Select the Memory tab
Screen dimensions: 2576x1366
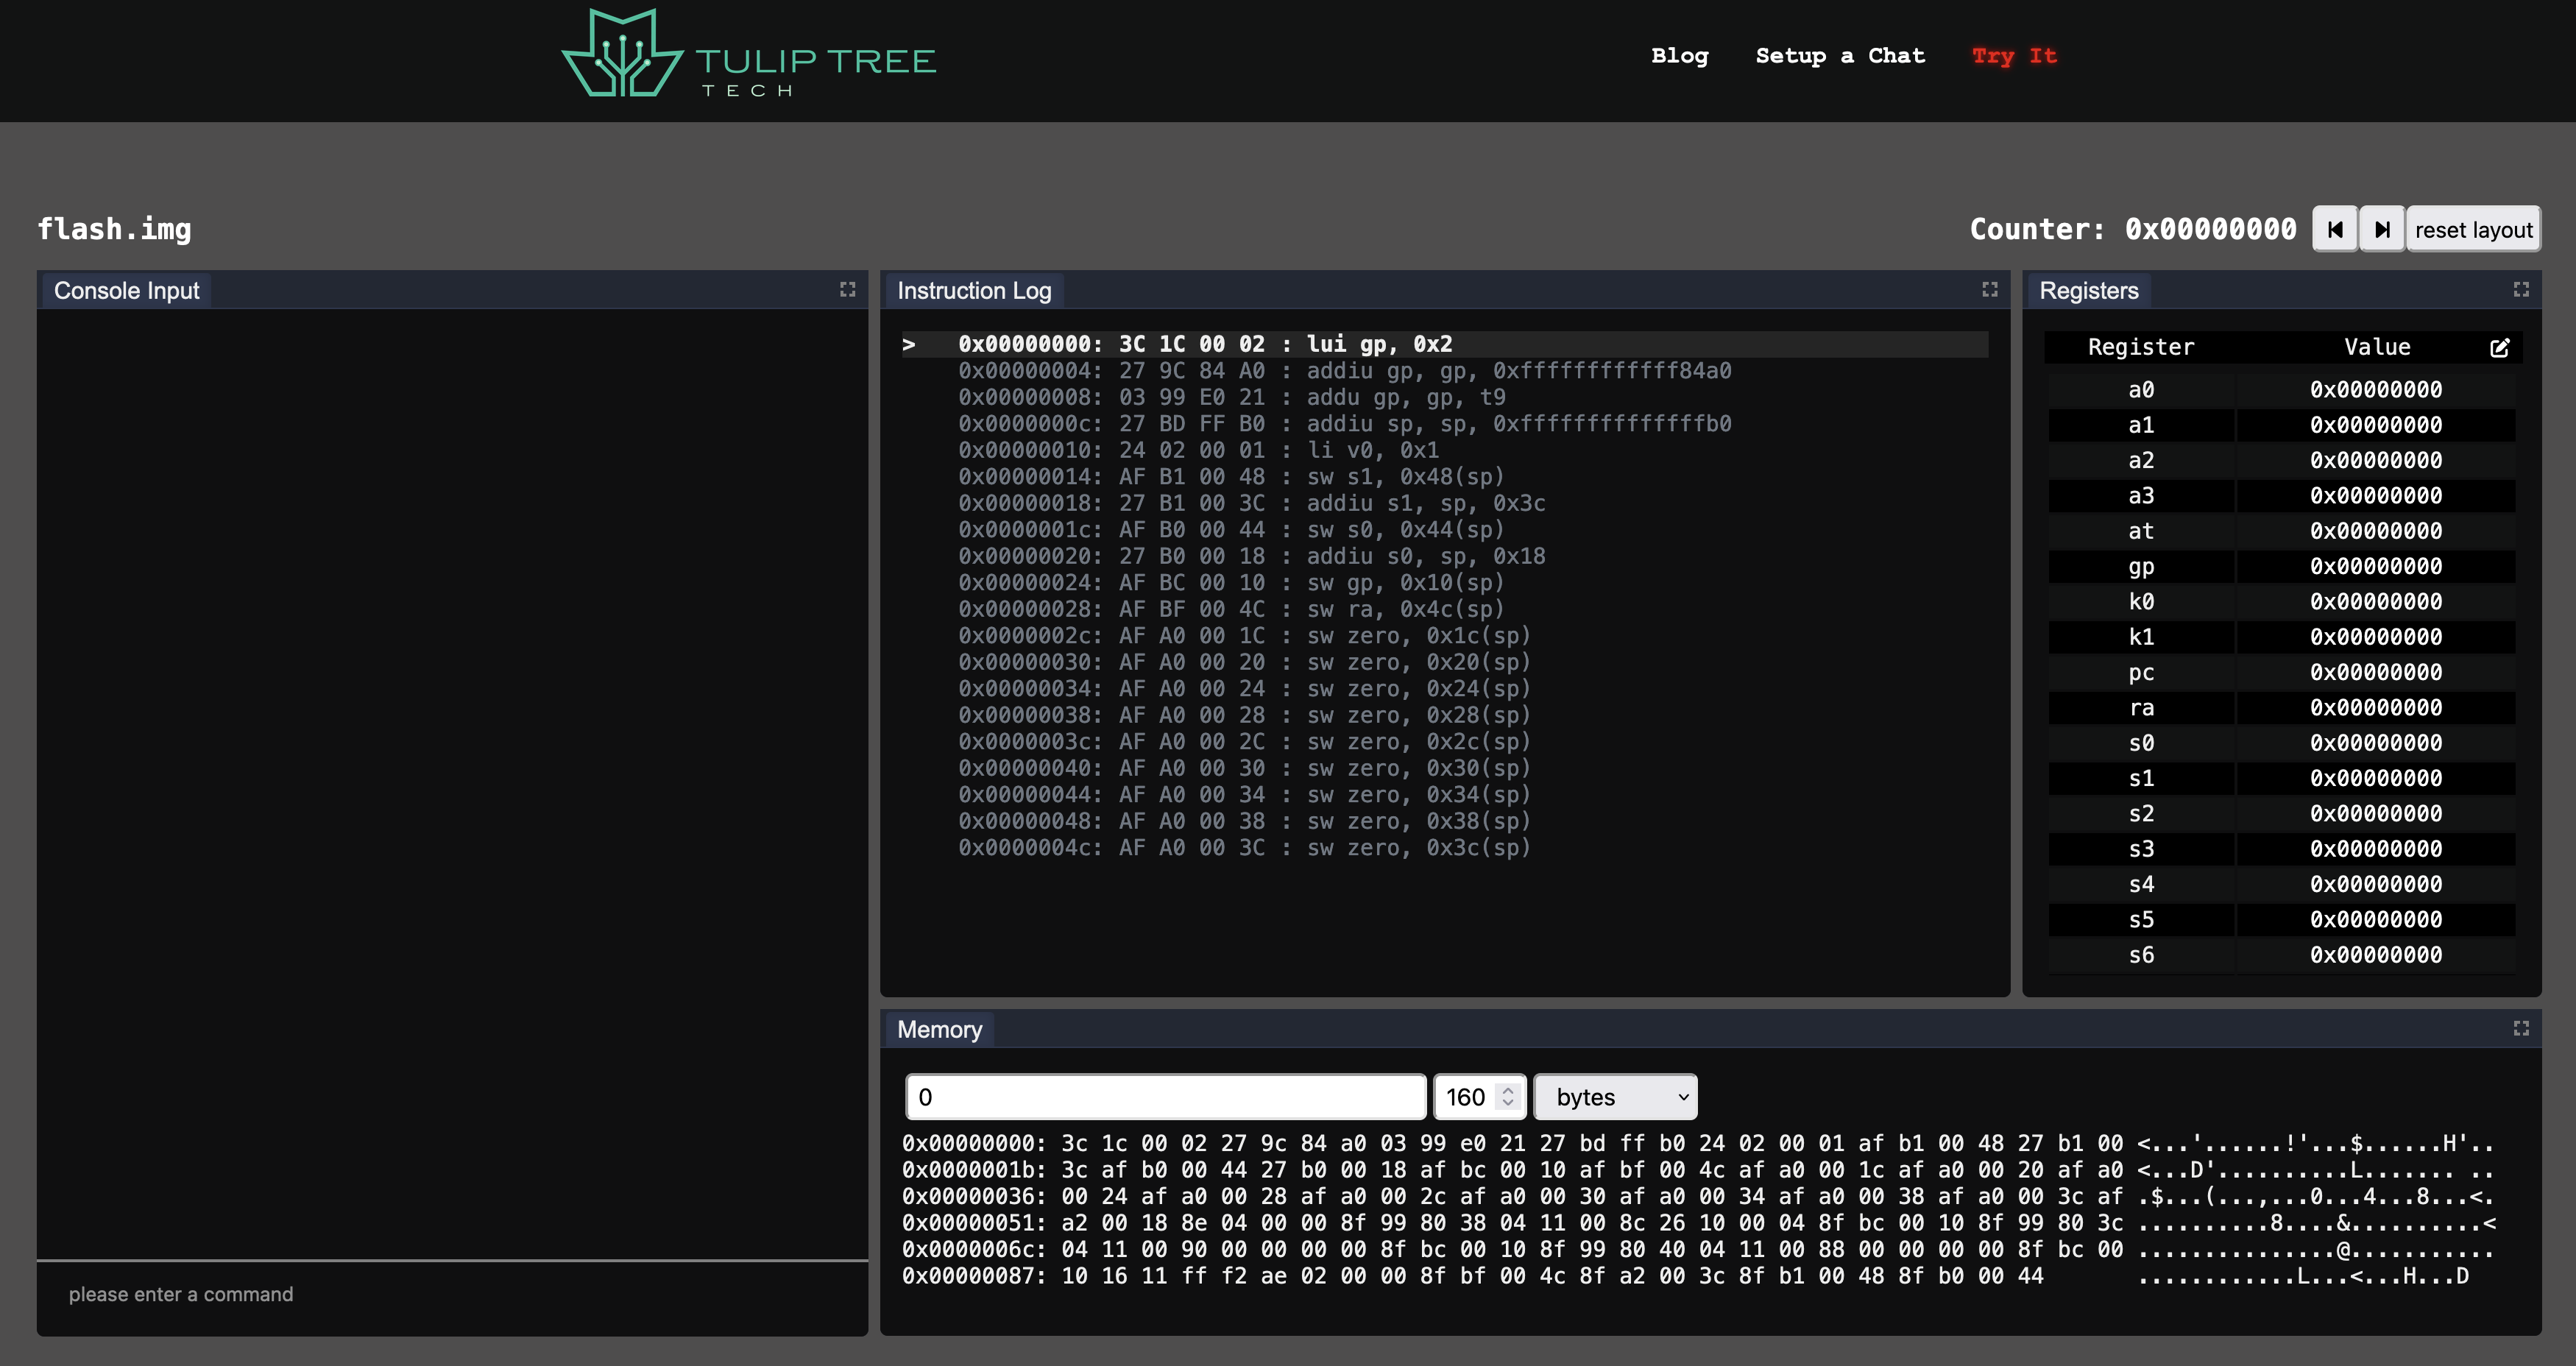[939, 1029]
